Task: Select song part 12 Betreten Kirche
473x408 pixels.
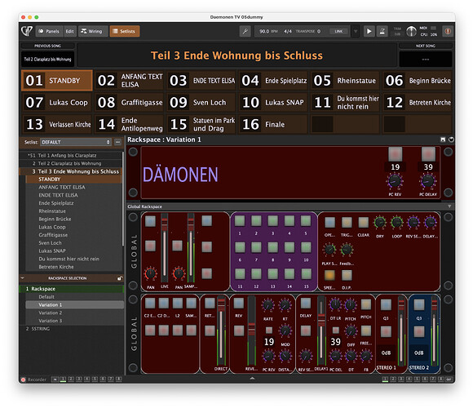Action: [418, 102]
